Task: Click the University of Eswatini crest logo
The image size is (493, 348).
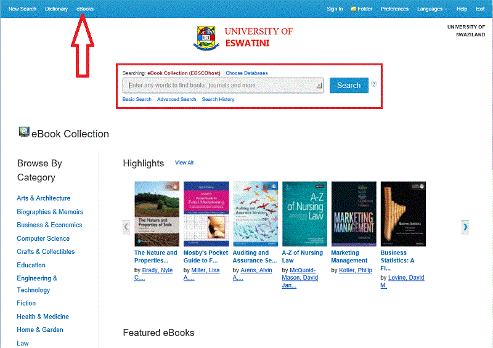Action: [x=206, y=38]
